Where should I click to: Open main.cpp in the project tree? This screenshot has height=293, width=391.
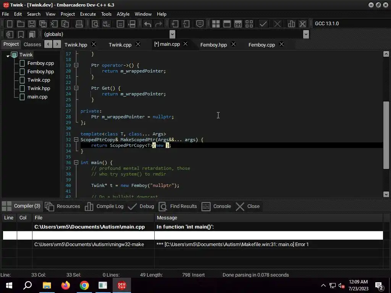(x=37, y=97)
